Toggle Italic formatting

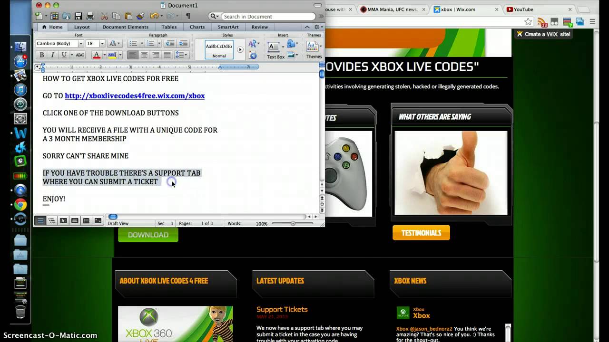pos(53,55)
